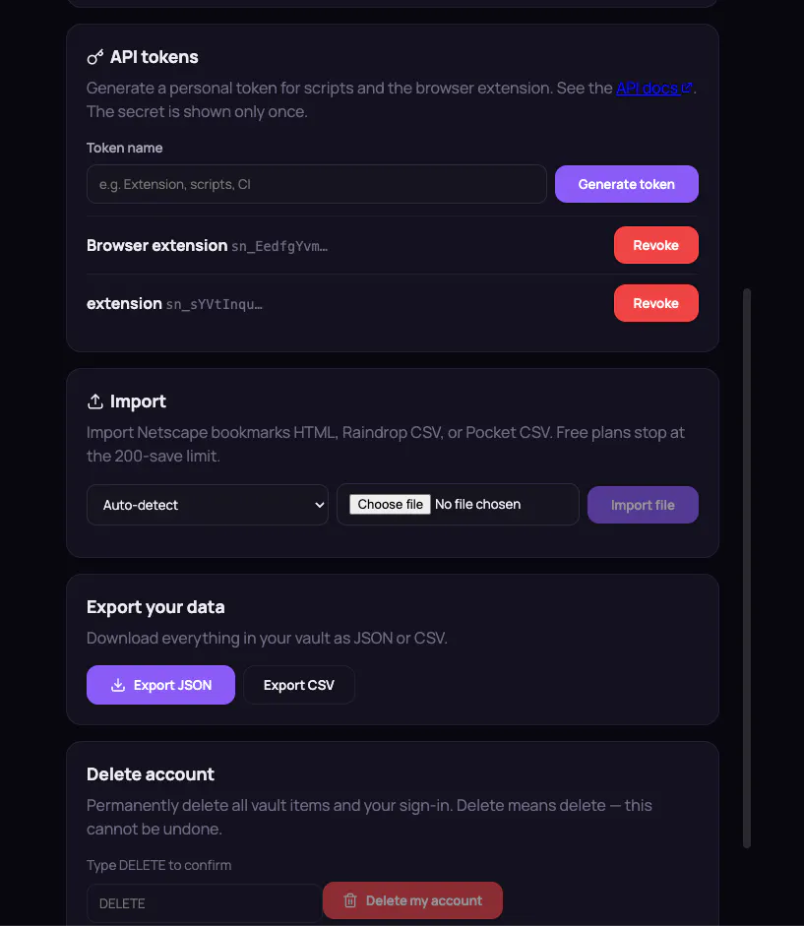The width and height of the screenshot is (804, 926).
Task: Select the sn_EedfgYvm token prefix text
Action: coord(279,246)
